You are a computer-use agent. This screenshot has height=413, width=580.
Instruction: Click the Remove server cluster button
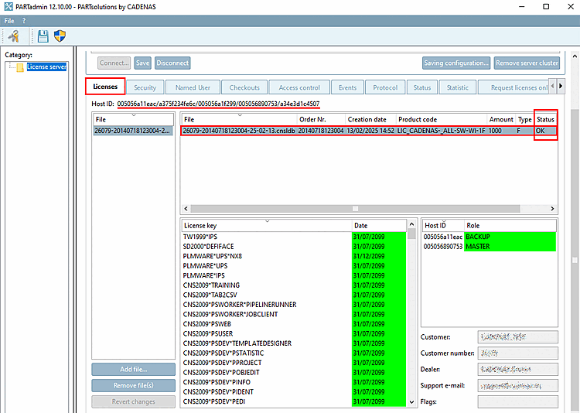pos(526,63)
